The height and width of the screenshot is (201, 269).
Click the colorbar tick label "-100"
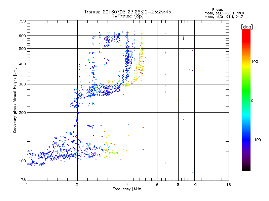[256, 140]
